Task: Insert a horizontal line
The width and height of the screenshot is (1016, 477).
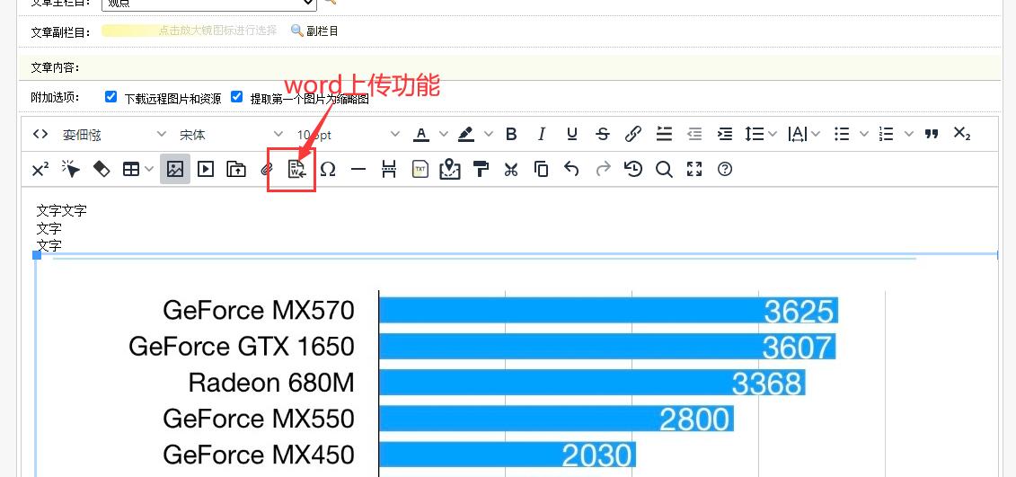Action: 358,169
